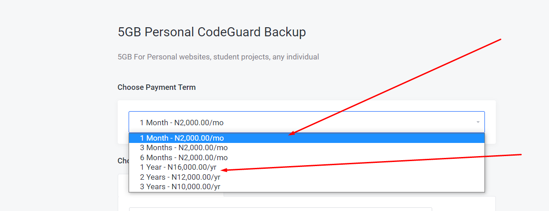Click the 5GB For Personal websites description
549x211 pixels.
(218, 57)
